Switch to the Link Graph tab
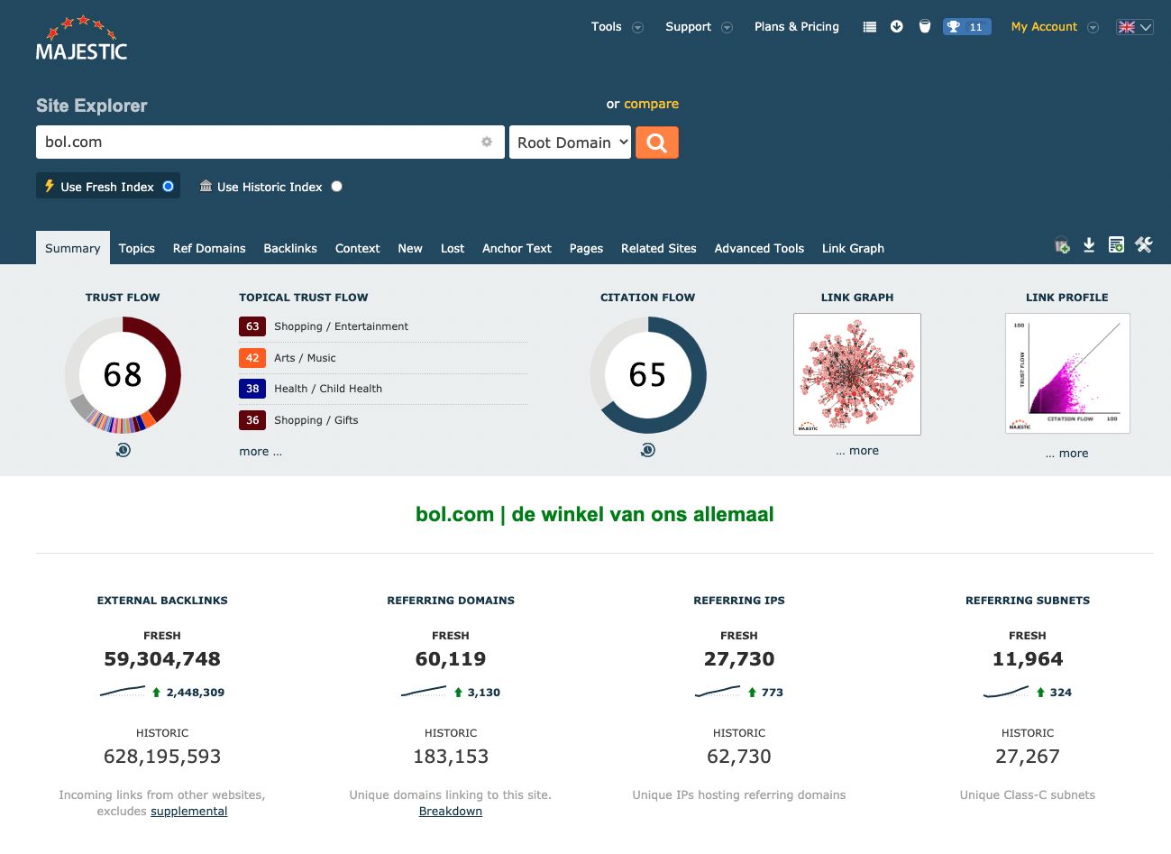Image resolution: width=1171 pixels, height=854 pixels. click(853, 248)
